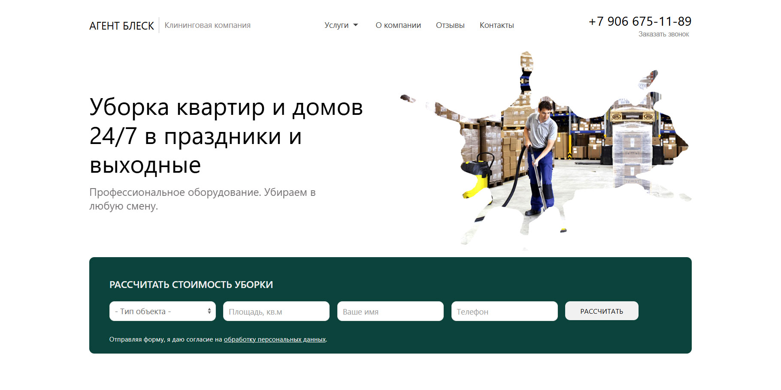Click the АГЕНТ БЛЕСК logo
Viewport: 781px width, 390px height.
pyautogui.click(x=121, y=26)
